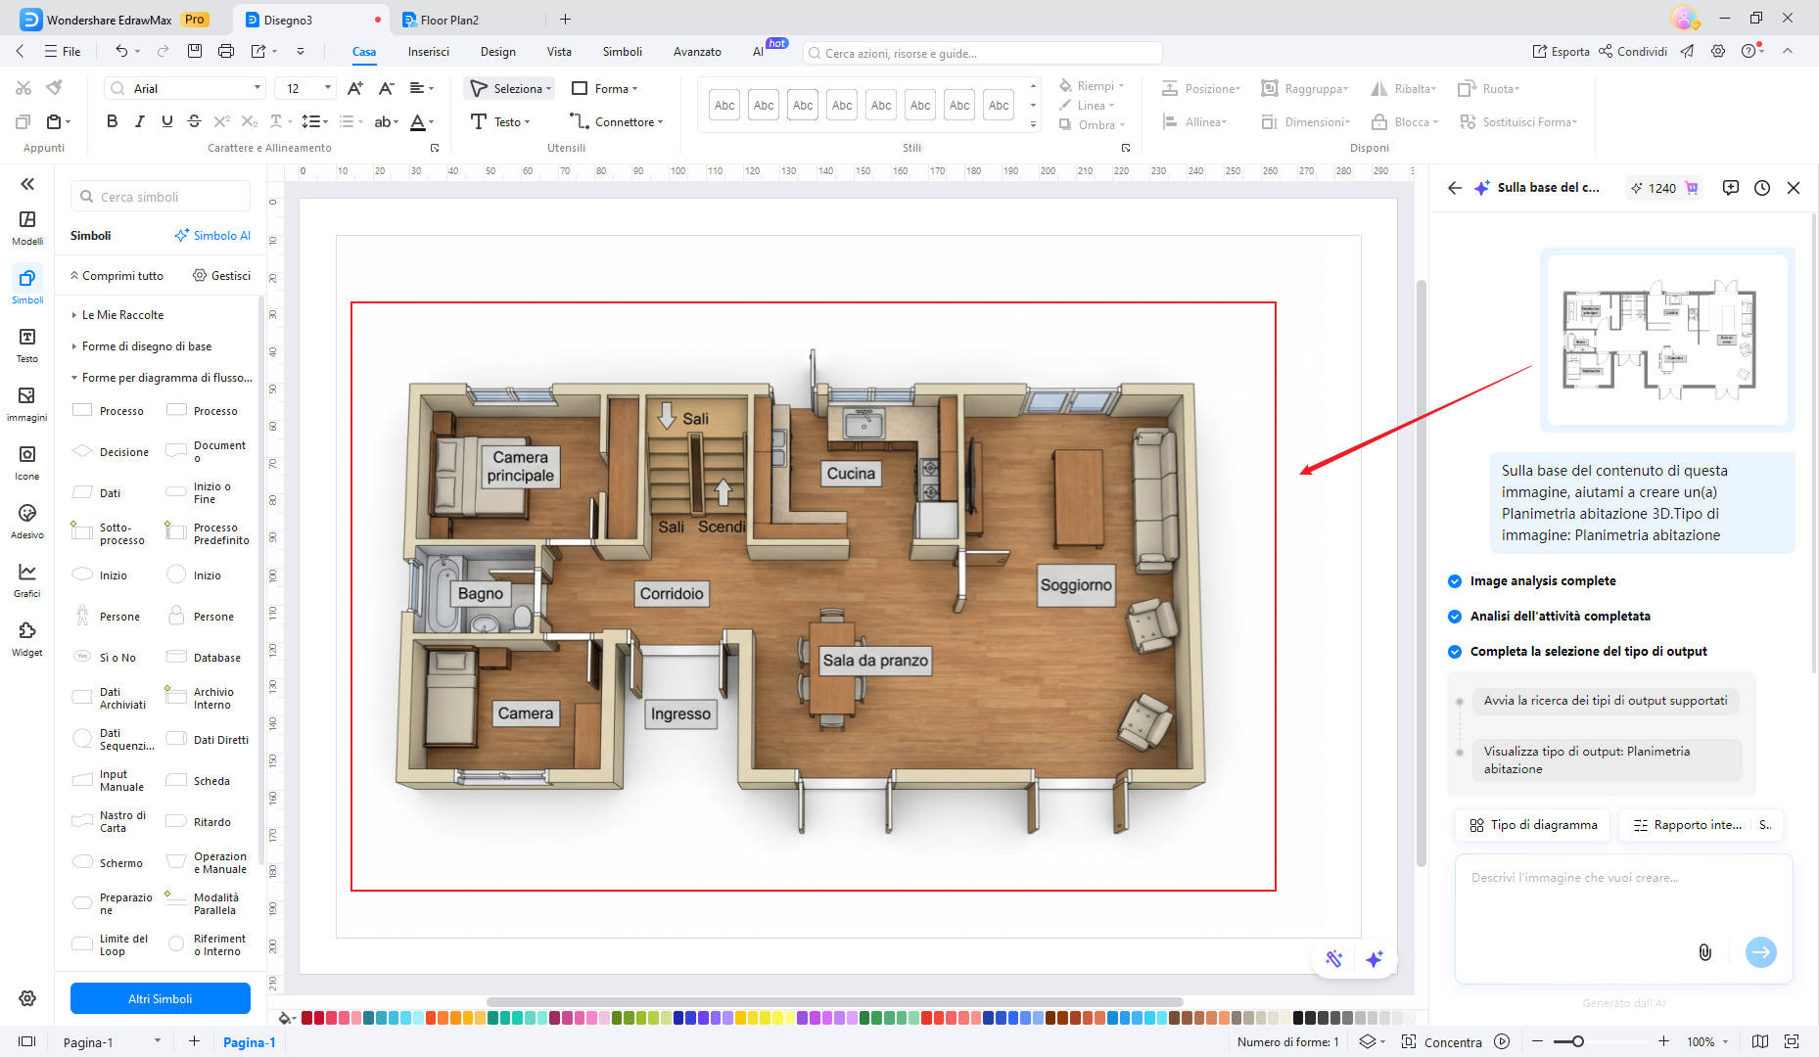Open AI chat history via clock icon
This screenshot has height=1057, width=1819.
[1763, 187]
